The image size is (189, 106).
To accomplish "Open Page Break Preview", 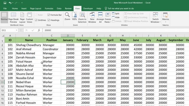I will [13, 17].
